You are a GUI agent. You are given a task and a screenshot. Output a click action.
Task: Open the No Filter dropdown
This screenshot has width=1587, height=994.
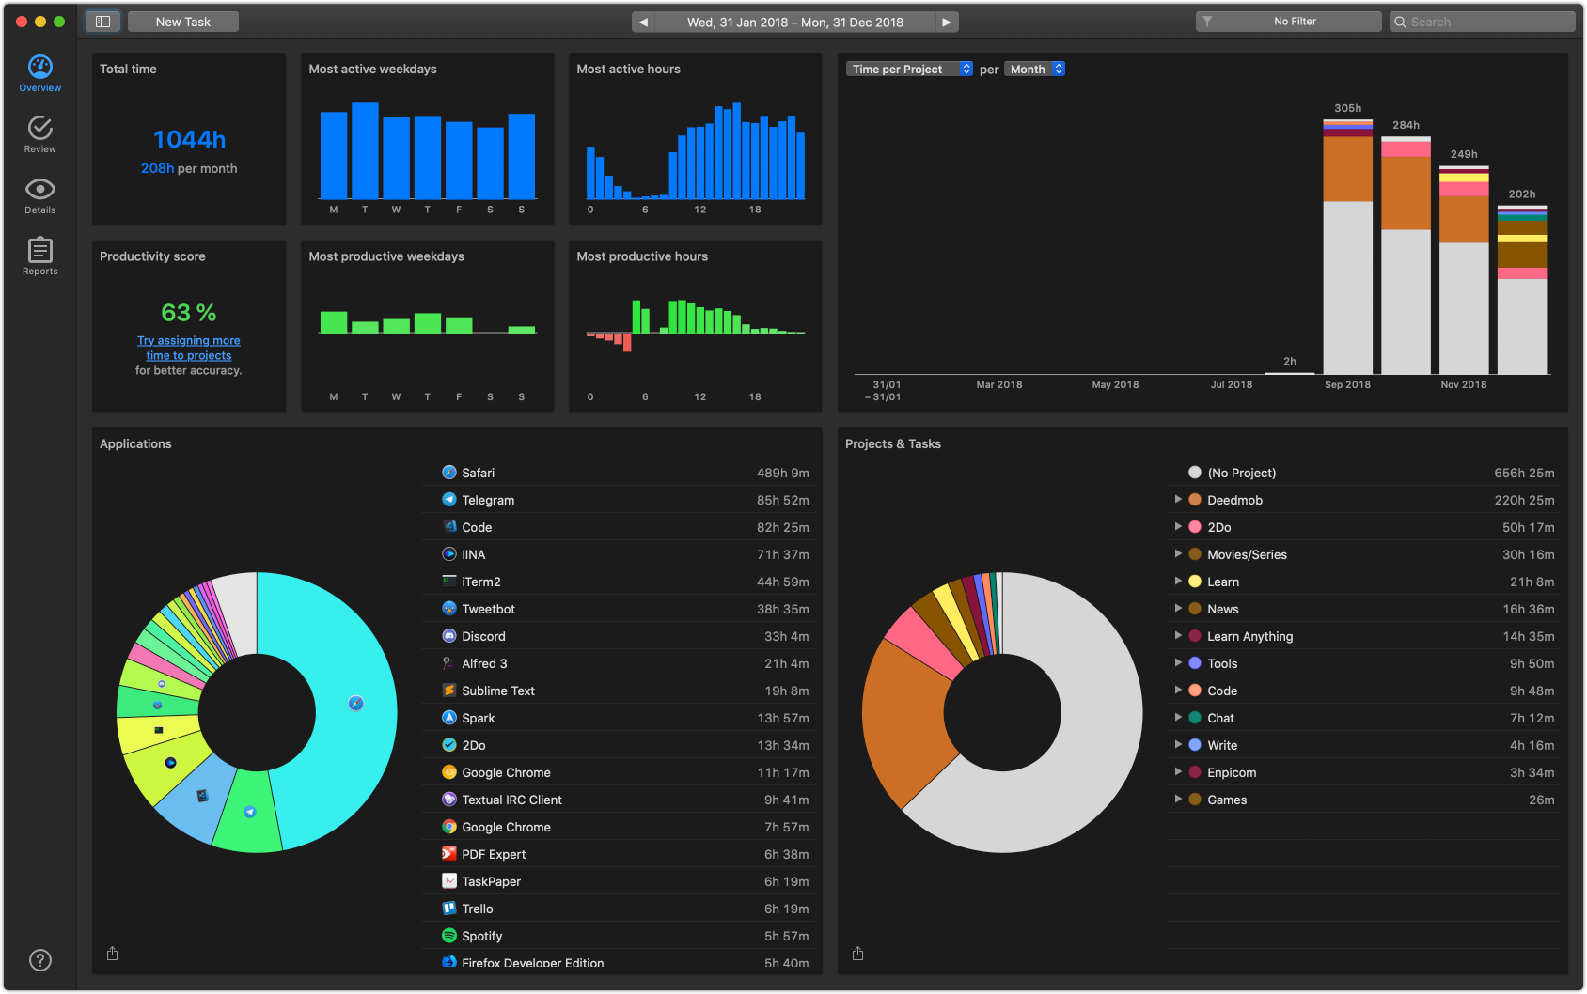1288,22
